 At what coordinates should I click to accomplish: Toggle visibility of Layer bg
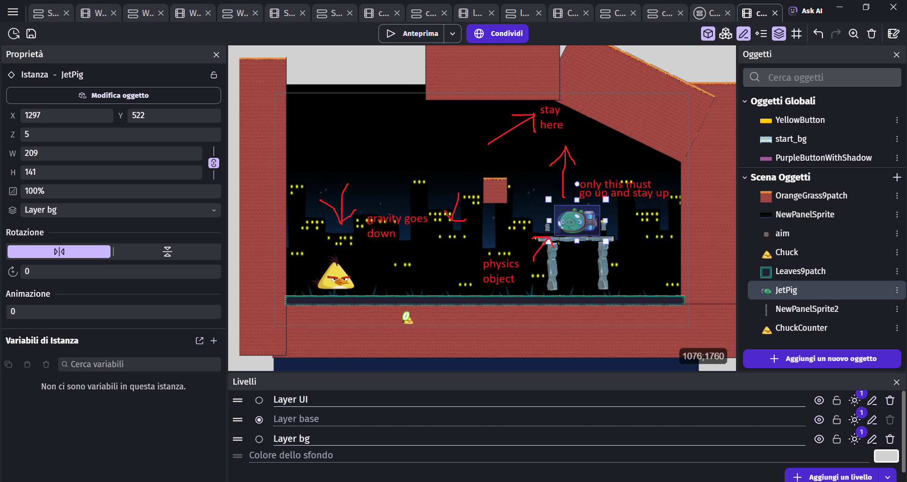point(819,439)
